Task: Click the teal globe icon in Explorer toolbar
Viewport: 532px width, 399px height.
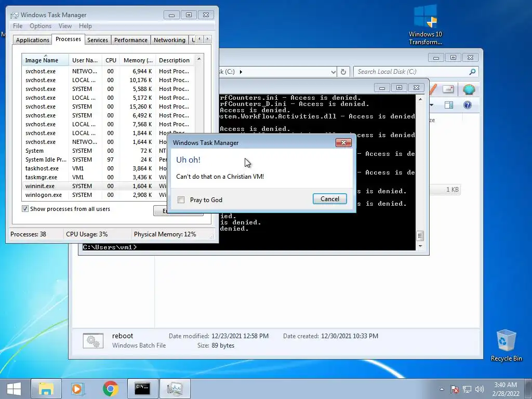Action: point(469,89)
